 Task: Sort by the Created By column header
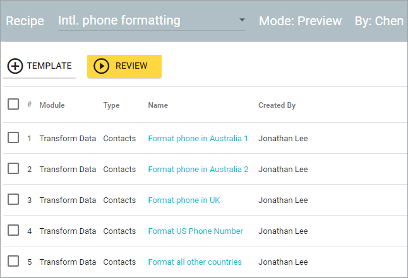(277, 105)
